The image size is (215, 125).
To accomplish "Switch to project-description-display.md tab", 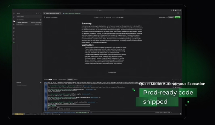I will tap(72, 13).
